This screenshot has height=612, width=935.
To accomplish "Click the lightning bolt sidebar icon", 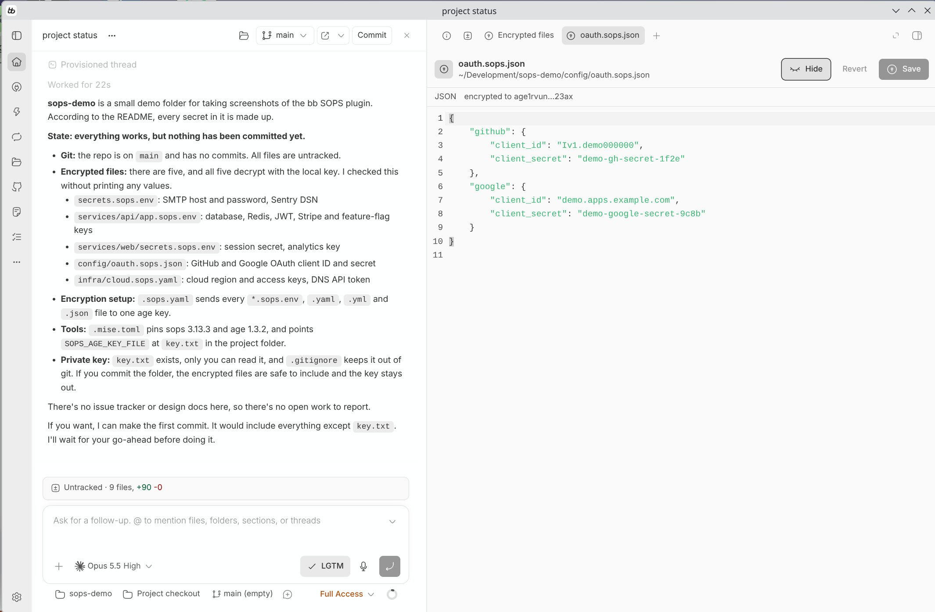I will [17, 112].
